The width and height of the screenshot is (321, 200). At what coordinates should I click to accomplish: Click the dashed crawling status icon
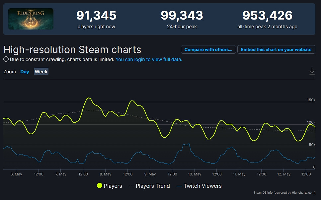pyautogui.click(x=6, y=59)
